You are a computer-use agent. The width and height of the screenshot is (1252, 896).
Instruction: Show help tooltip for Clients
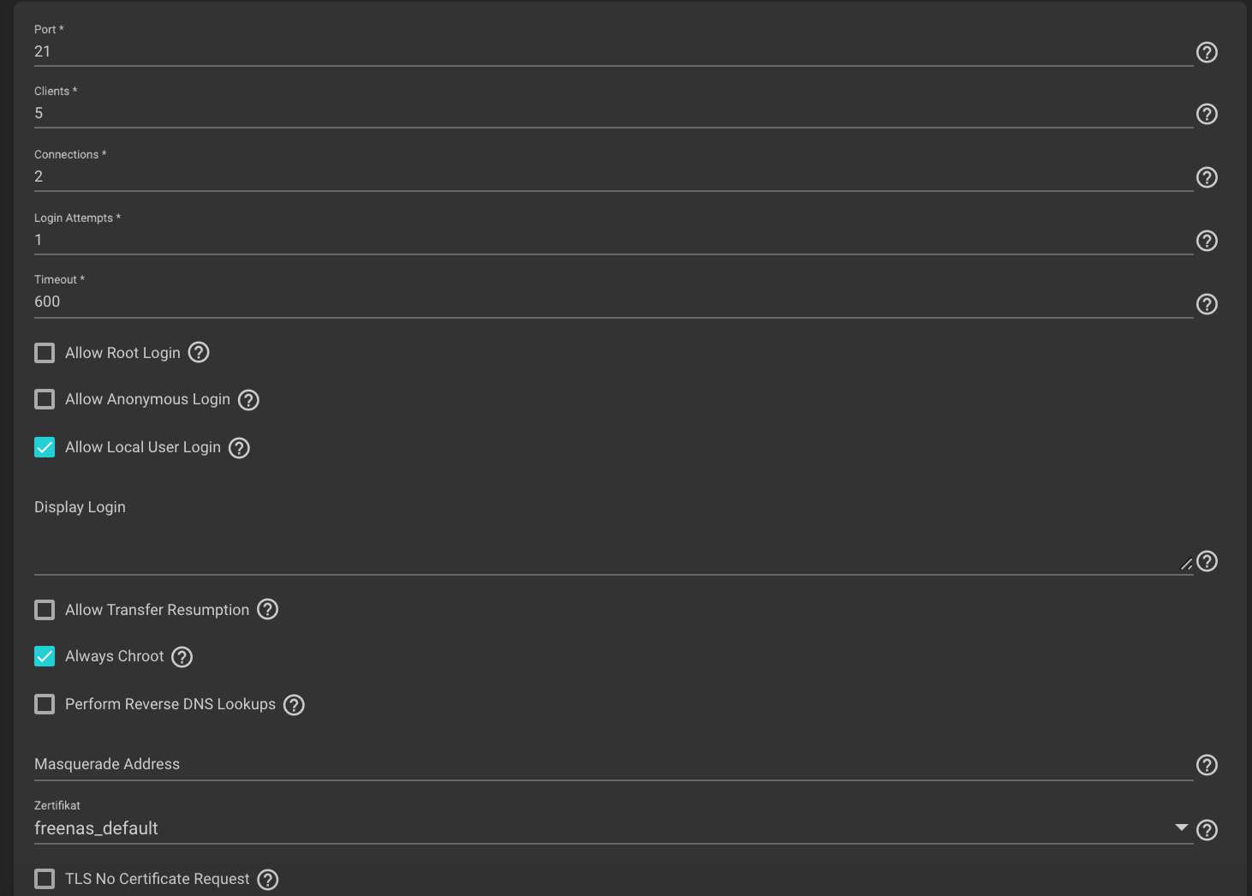1207,114
